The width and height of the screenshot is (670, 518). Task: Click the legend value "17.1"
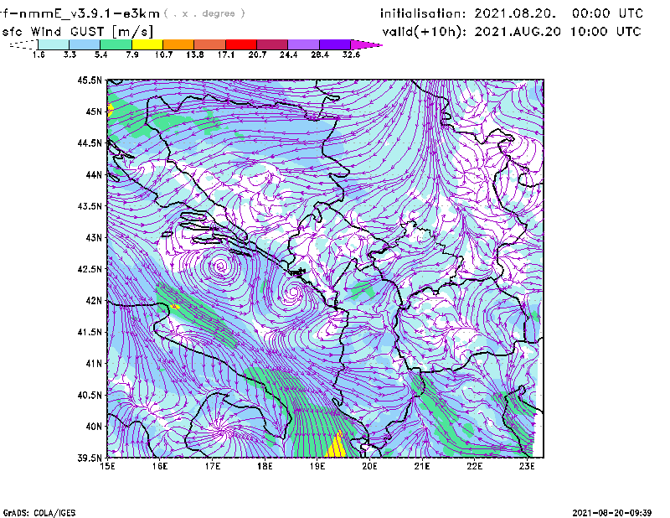pyautogui.click(x=226, y=54)
